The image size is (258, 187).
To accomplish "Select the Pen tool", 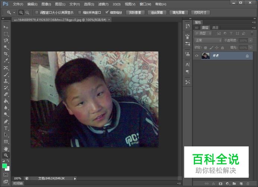I will (6, 121).
